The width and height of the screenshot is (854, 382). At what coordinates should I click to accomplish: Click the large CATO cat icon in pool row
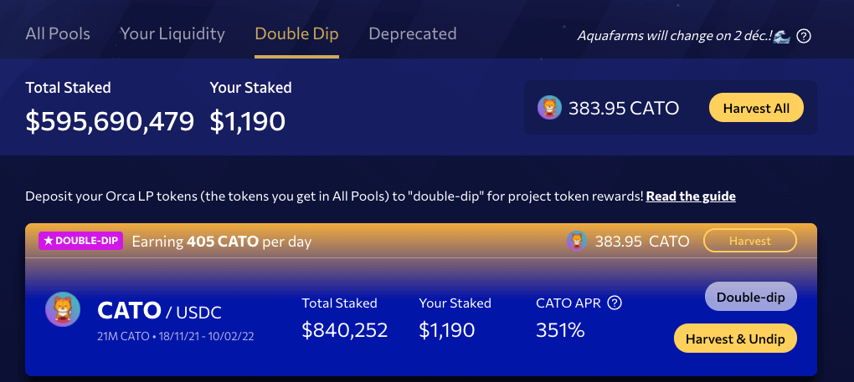click(x=63, y=310)
